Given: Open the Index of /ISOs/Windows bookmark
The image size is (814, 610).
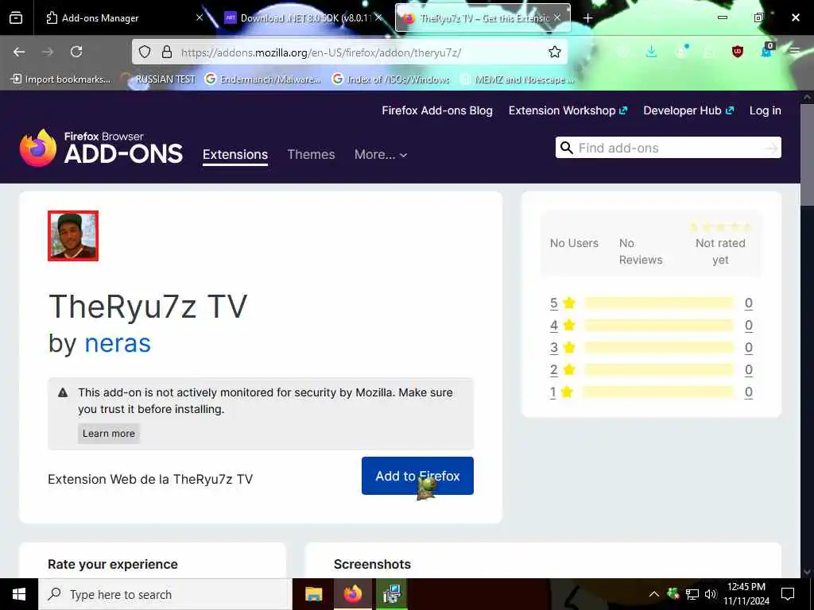Looking at the screenshot, I should [x=391, y=79].
